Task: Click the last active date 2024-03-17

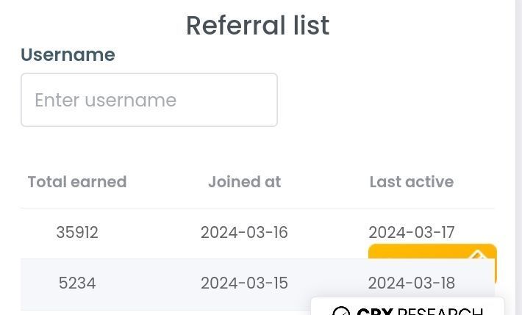Action: (412, 232)
